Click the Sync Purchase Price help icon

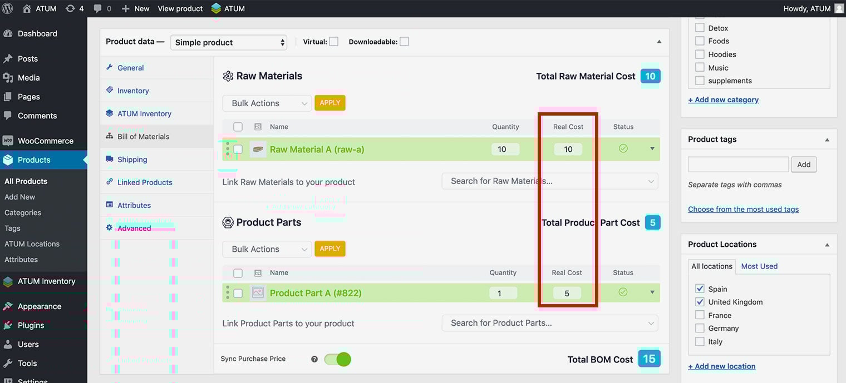coord(314,359)
